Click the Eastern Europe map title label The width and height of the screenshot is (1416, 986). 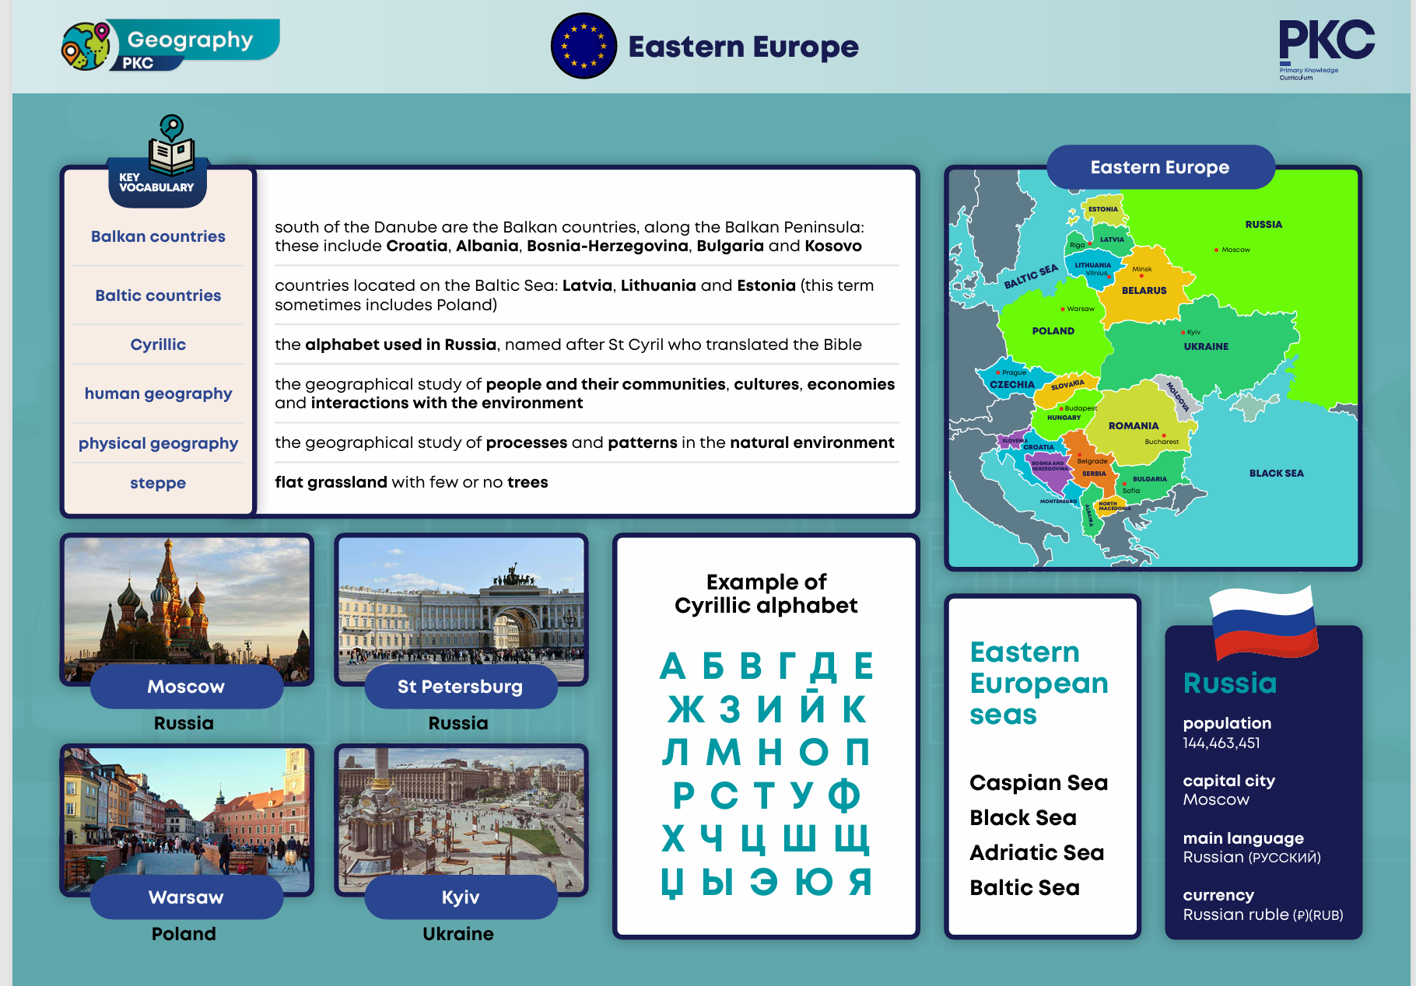coord(1159,167)
